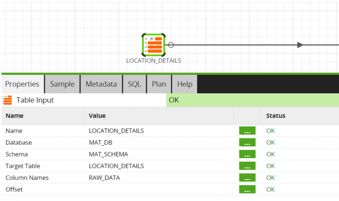Open the Metadata tab
Viewport: 339px width, 201px height.
[101, 84]
